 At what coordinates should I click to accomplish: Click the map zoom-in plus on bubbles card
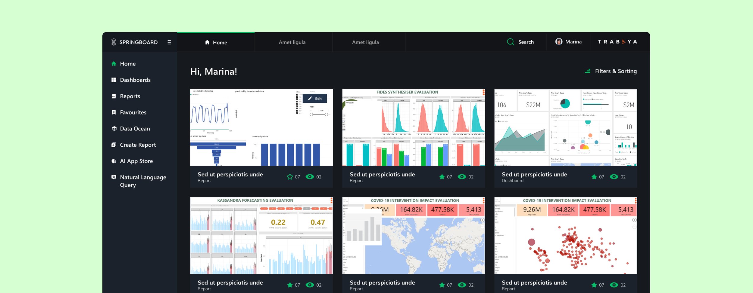[x=634, y=220]
